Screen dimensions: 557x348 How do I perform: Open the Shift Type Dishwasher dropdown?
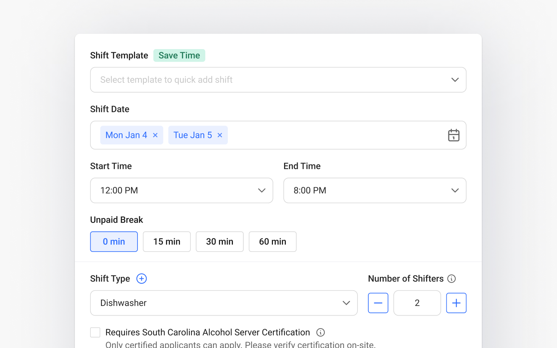(224, 303)
